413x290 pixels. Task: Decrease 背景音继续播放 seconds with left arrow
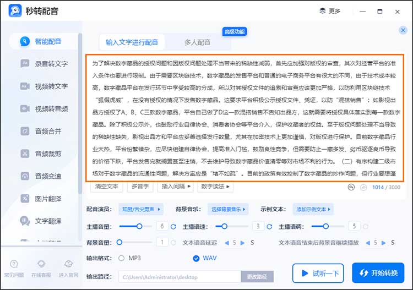click(x=368, y=243)
